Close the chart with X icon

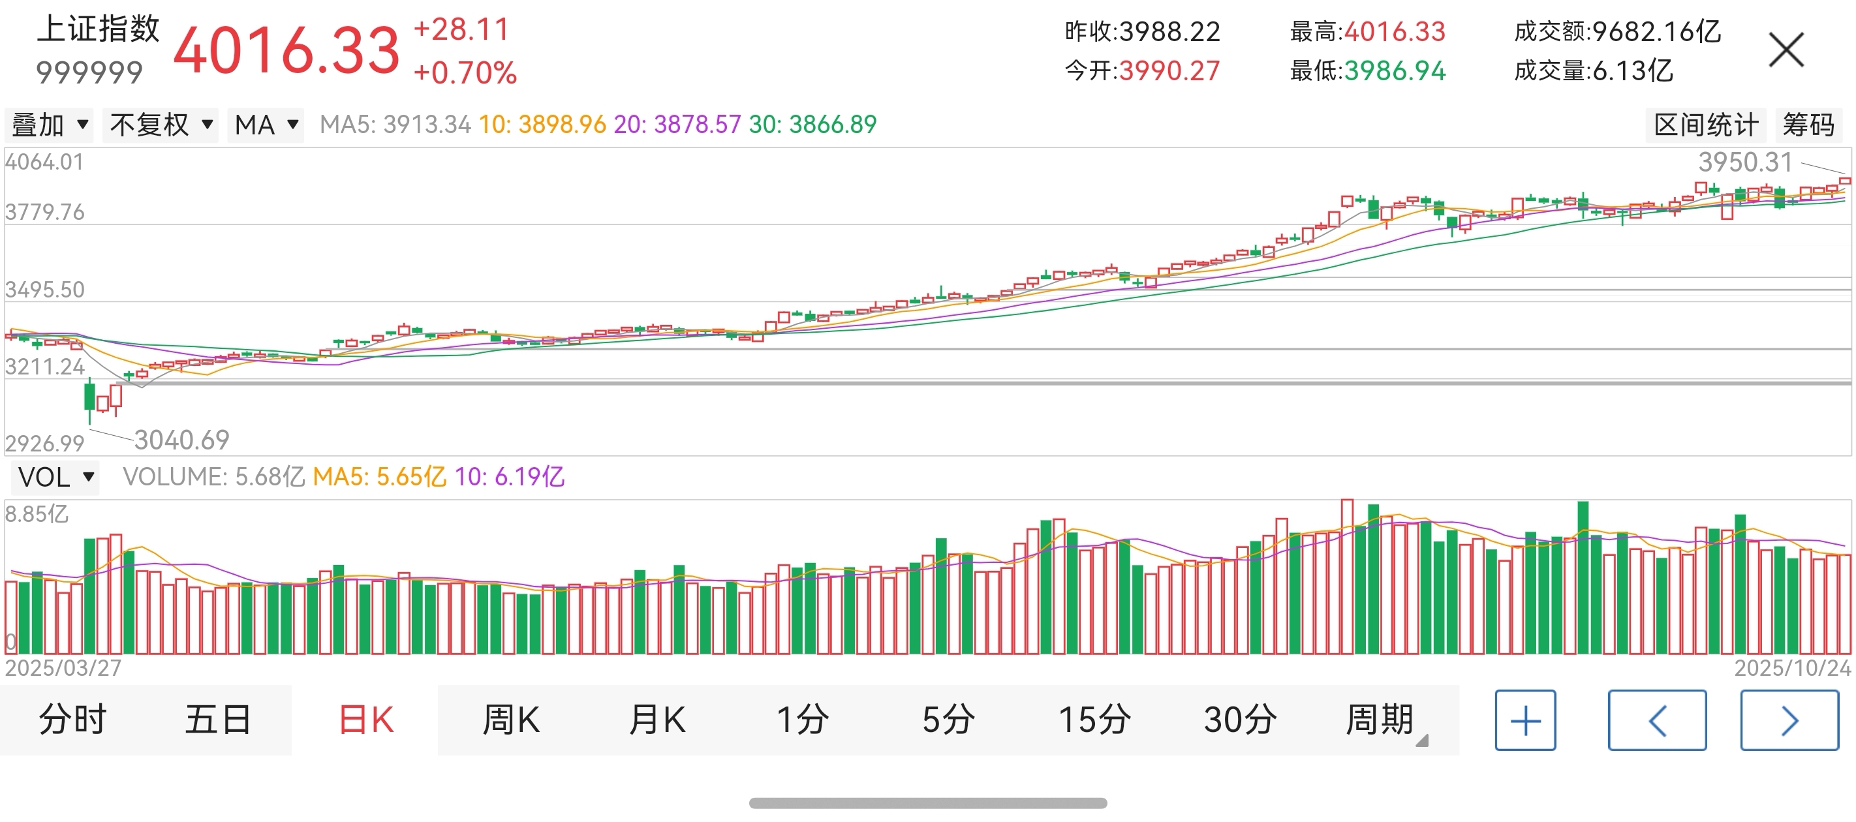[1786, 50]
